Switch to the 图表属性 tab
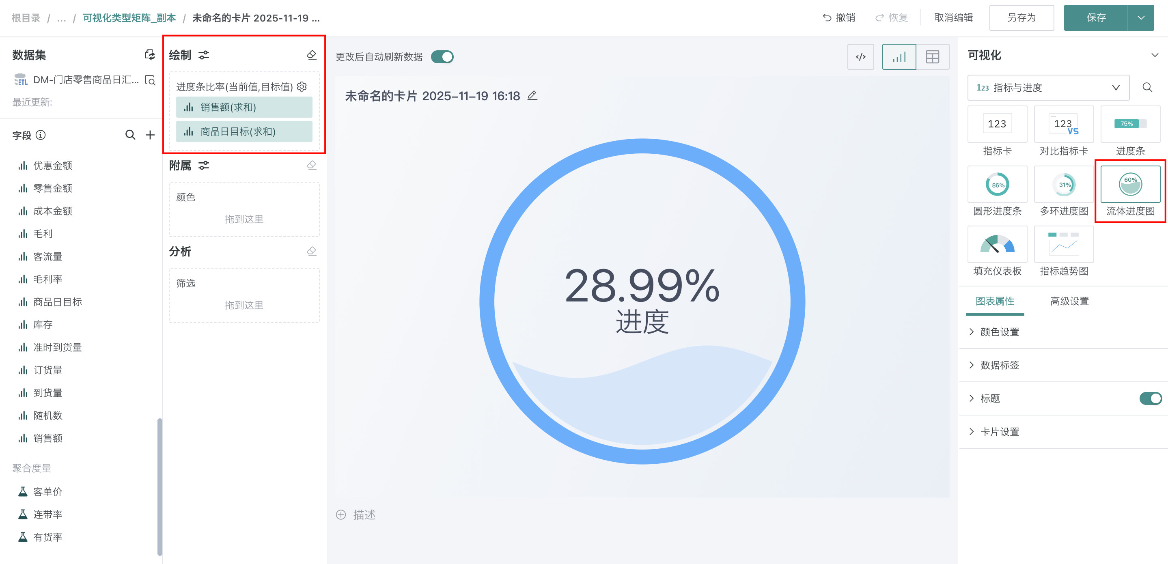The width and height of the screenshot is (1168, 564). click(995, 301)
